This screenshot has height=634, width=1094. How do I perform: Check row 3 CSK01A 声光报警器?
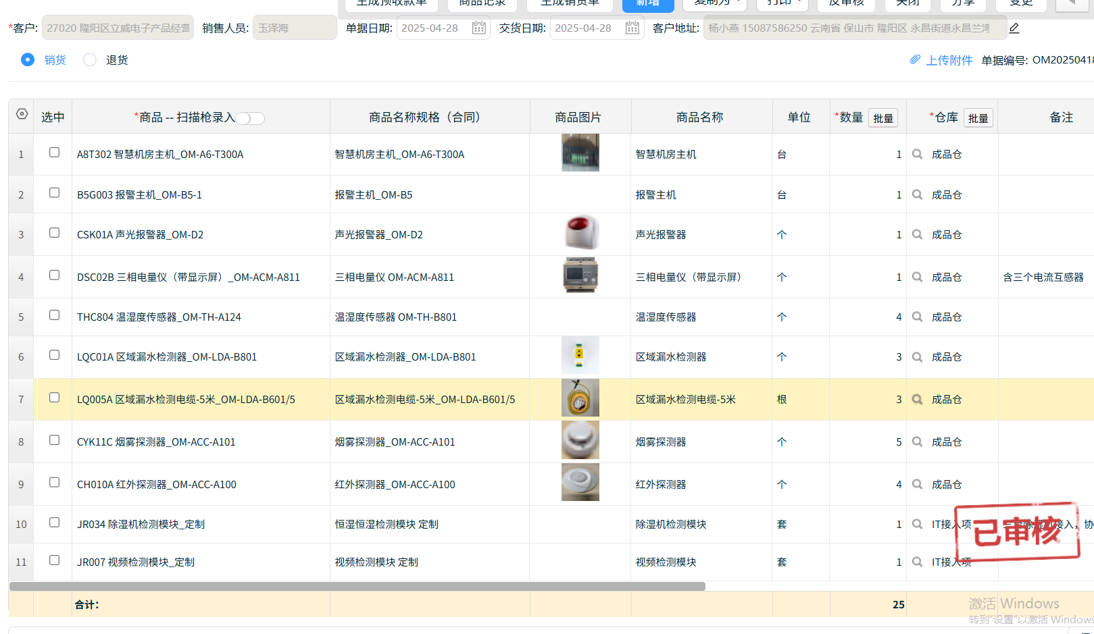54,233
